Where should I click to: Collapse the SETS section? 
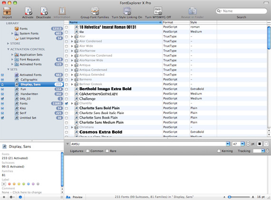point(8,70)
